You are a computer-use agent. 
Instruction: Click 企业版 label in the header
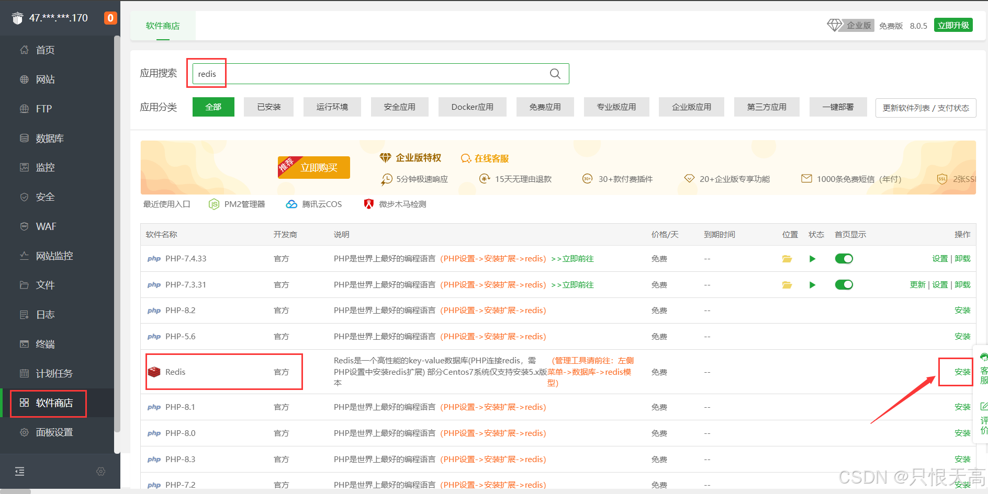[859, 25]
